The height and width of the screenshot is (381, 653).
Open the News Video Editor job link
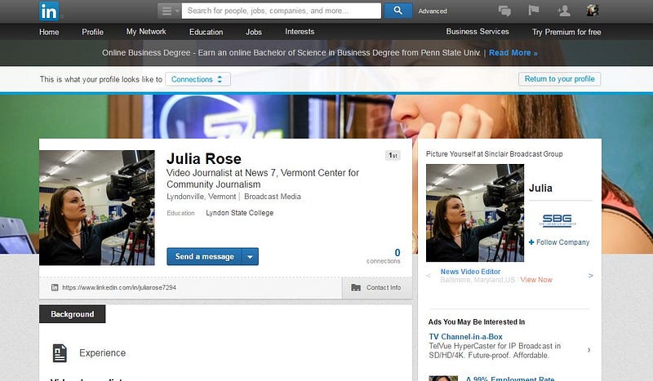(x=471, y=272)
